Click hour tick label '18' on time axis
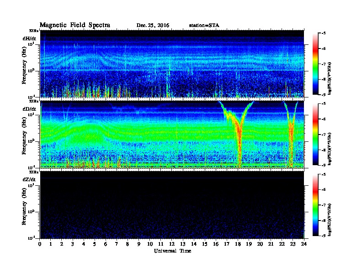The width and height of the screenshot is (362, 280). point(238,244)
